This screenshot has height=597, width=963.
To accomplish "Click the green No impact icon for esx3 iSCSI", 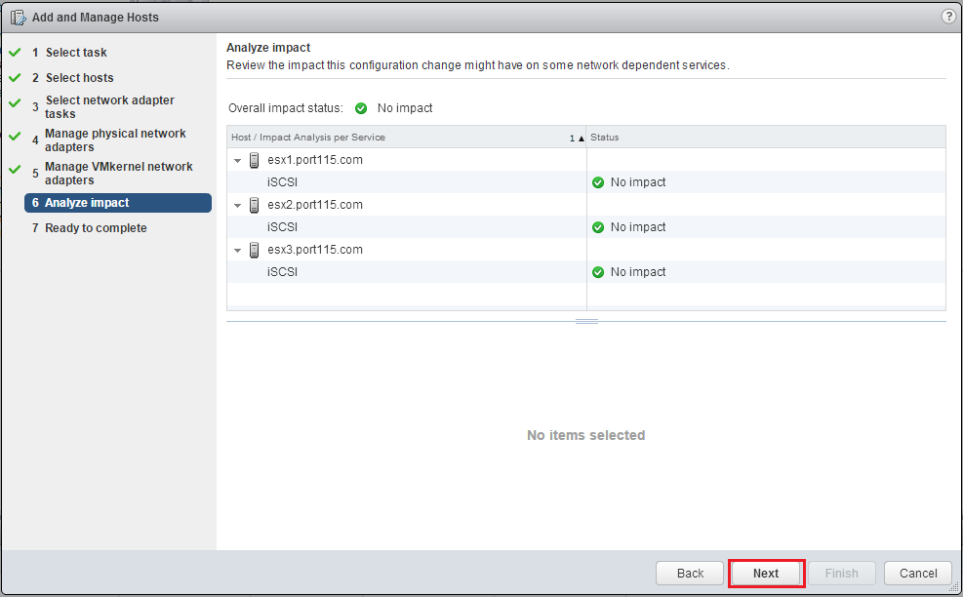I will tap(598, 272).
